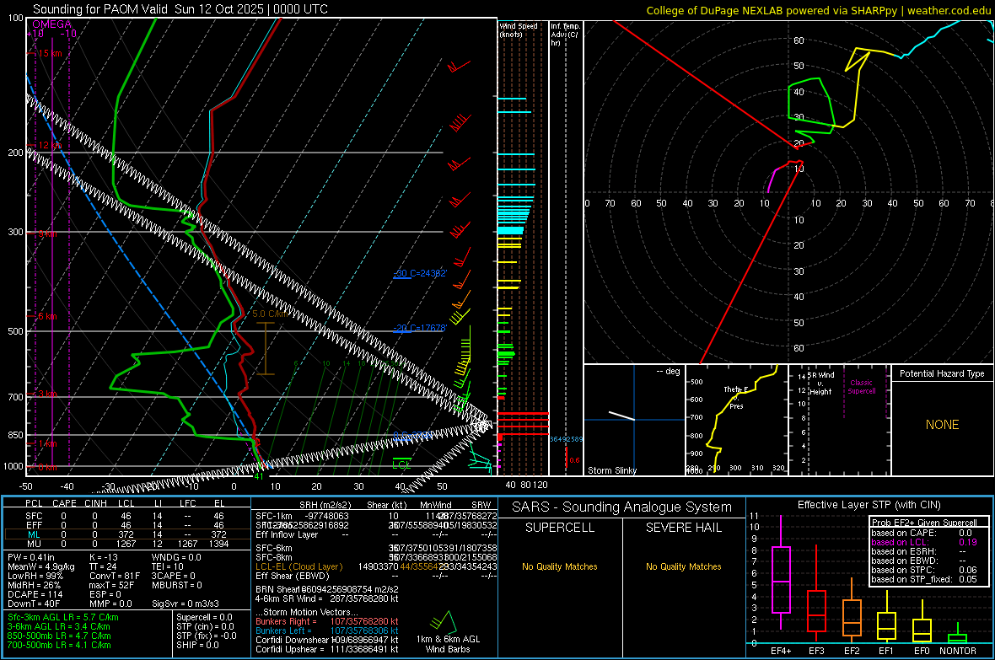Click the 'Theta-E v. Pres' plot label
This screenshot has width=995, height=660.
736,397
